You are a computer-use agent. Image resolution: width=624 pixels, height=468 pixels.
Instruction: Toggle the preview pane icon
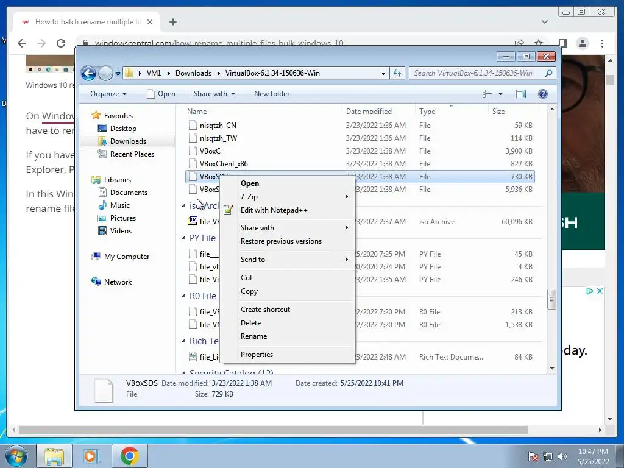[x=521, y=94]
